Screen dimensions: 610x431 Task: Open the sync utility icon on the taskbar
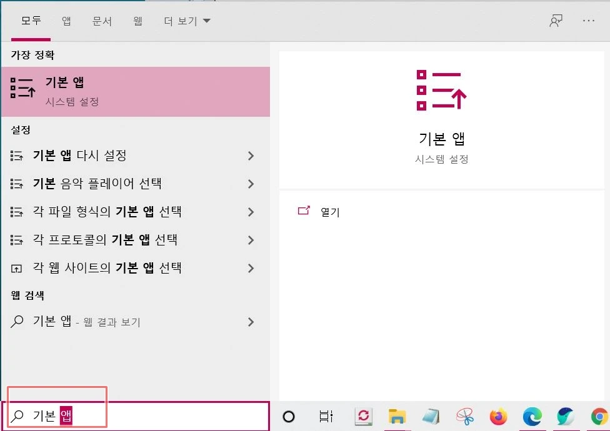tap(362, 417)
